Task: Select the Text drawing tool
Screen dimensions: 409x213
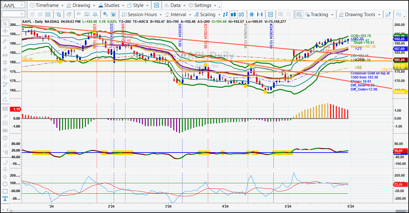Action: coord(5,199)
